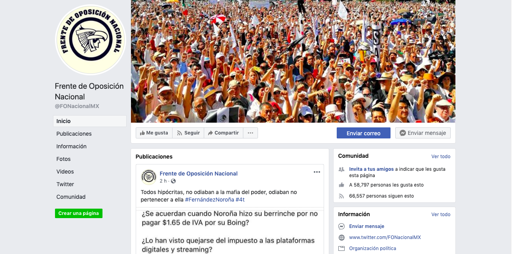Open the post's three-dot options menu
Viewport: 512px width, 254px height.
(317, 172)
